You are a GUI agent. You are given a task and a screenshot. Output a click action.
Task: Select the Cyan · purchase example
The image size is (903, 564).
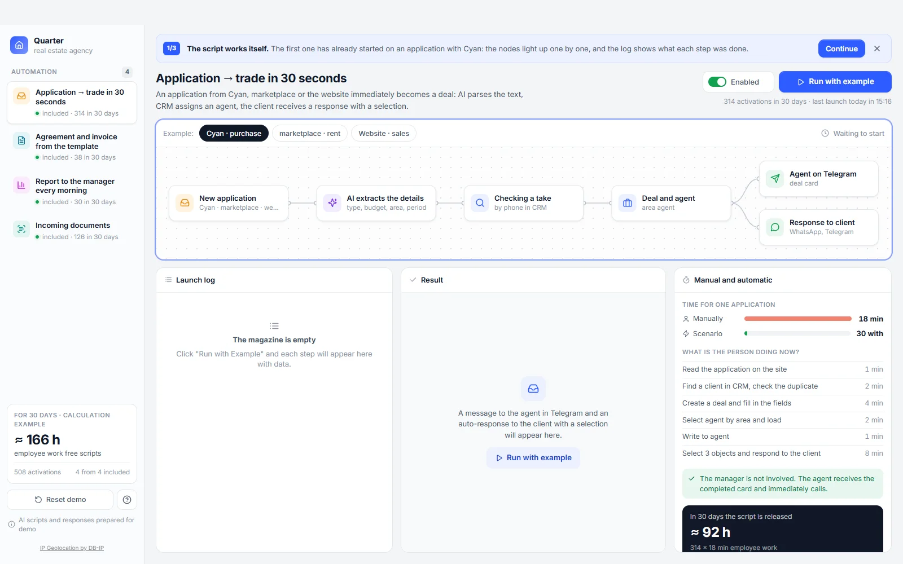(x=234, y=134)
